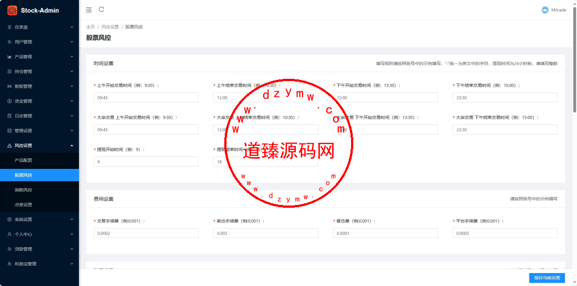Expand the 产品管理 menu chevron
The width and height of the screenshot is (577, 286).
tap(72, 57)
